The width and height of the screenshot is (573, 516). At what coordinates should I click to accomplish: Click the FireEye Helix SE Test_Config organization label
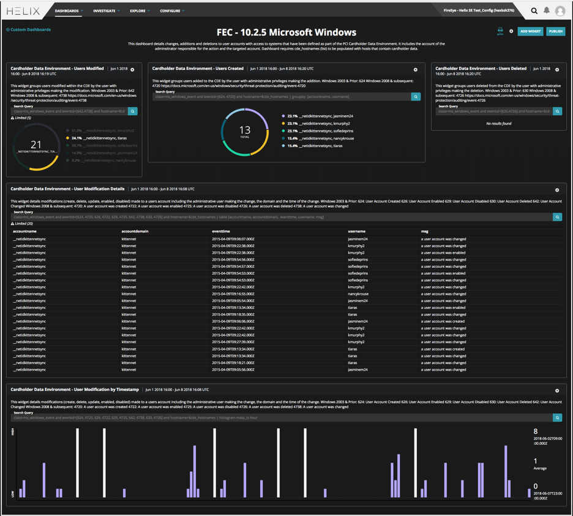point(479,10)
